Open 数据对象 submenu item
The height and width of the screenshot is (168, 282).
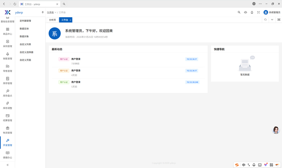[x=24, y=37]
